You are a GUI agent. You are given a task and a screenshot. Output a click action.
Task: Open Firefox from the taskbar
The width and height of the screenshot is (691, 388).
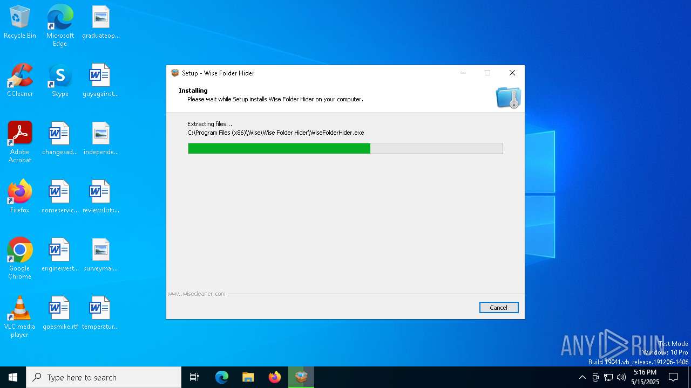click(275, 377)
